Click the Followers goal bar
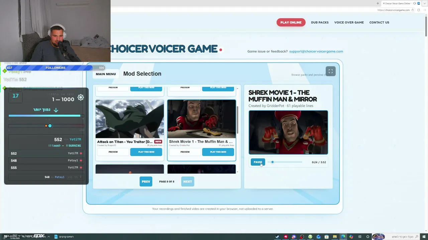 pos(56,68)
